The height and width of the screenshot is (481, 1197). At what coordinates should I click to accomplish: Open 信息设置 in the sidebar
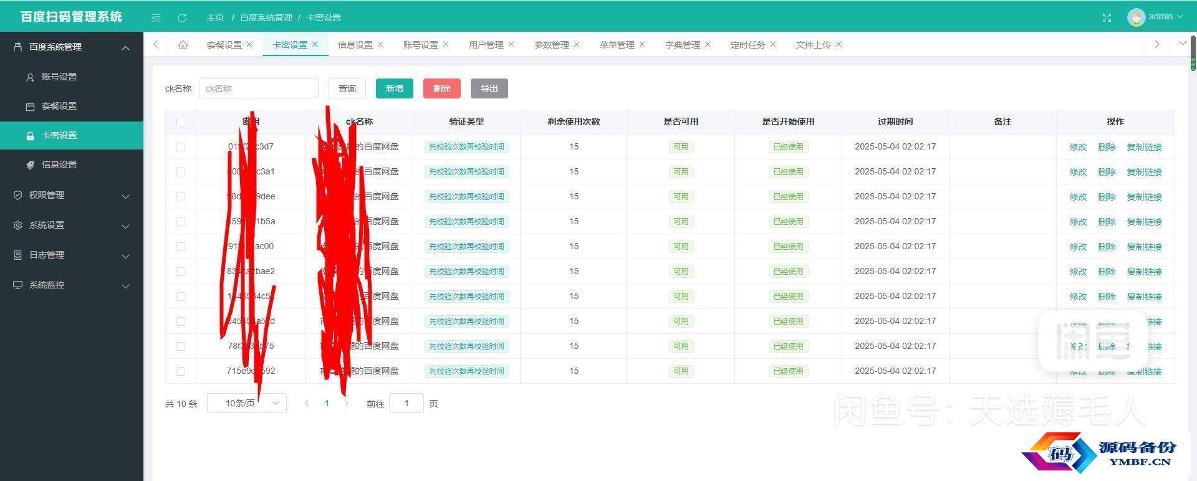72,164
